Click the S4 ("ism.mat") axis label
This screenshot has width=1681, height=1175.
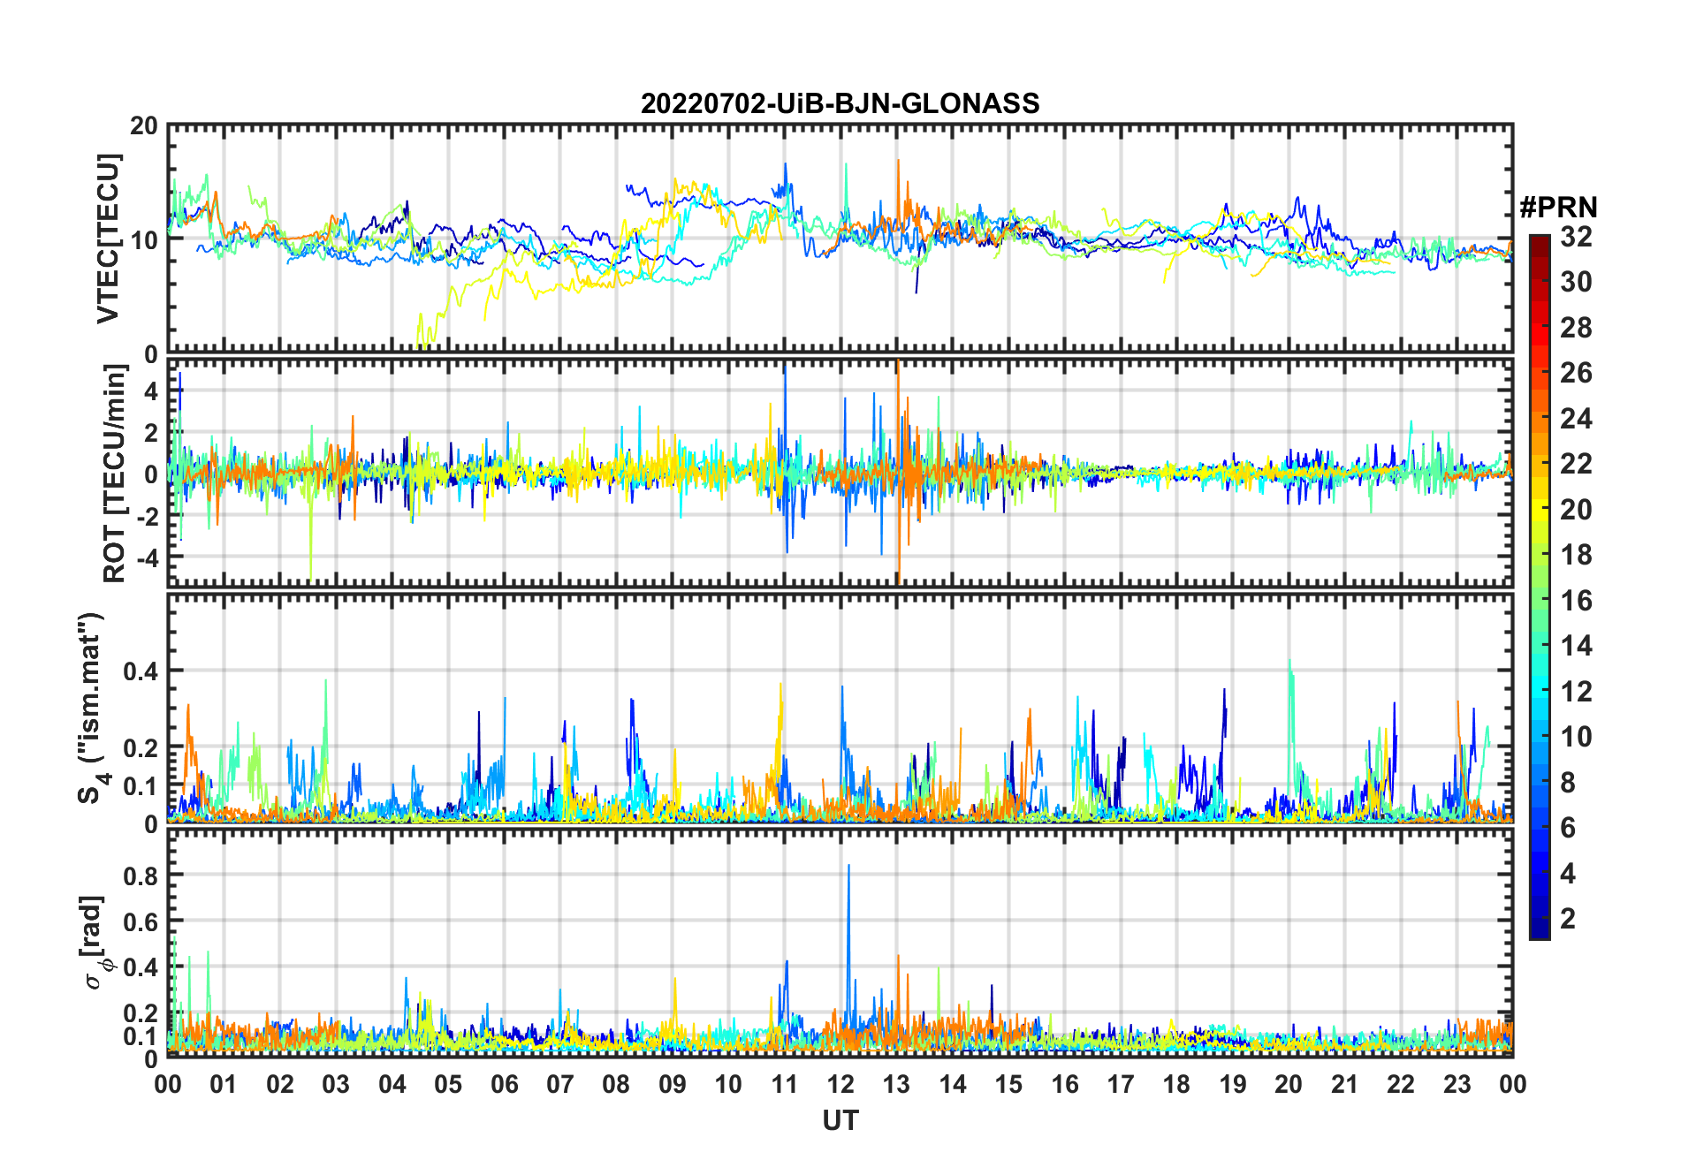[x=91, y=708]
